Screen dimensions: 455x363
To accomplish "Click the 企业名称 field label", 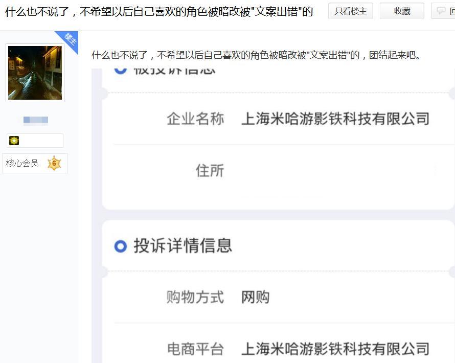I will click(x=195, y=119).
